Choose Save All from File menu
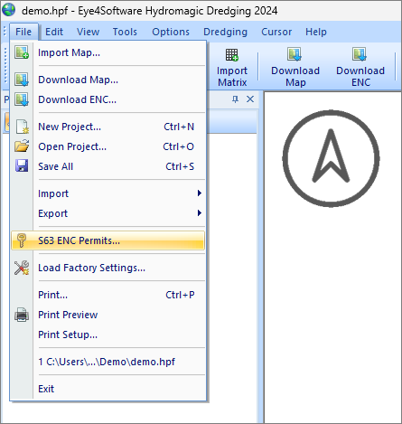The height and width of the screenshot is (424, 402). pos(108,166)
